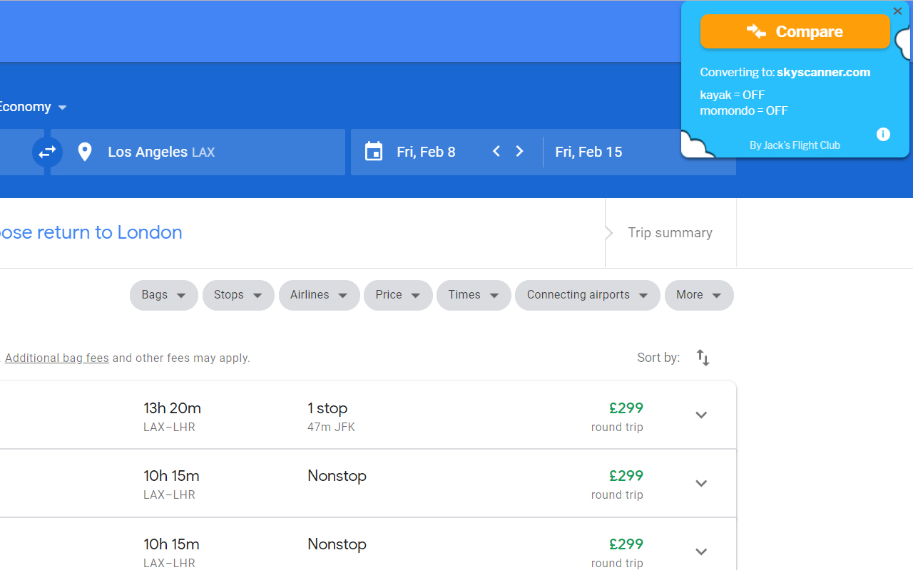Screen dimensions: 913x570
Task: Open the Times filter menu
Action: (473, 294)
